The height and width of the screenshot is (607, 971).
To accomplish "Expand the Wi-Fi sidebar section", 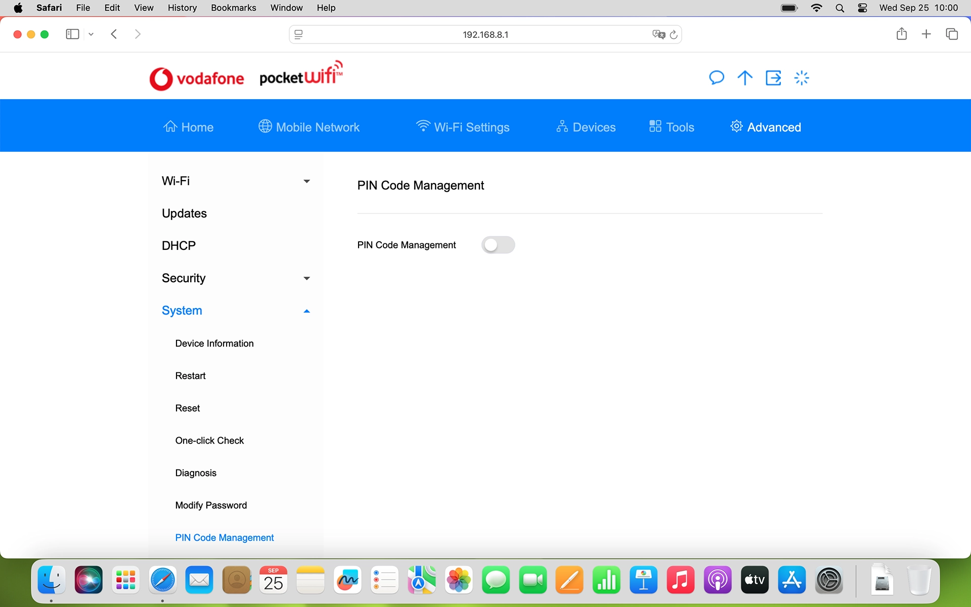I will coord(306,181).
